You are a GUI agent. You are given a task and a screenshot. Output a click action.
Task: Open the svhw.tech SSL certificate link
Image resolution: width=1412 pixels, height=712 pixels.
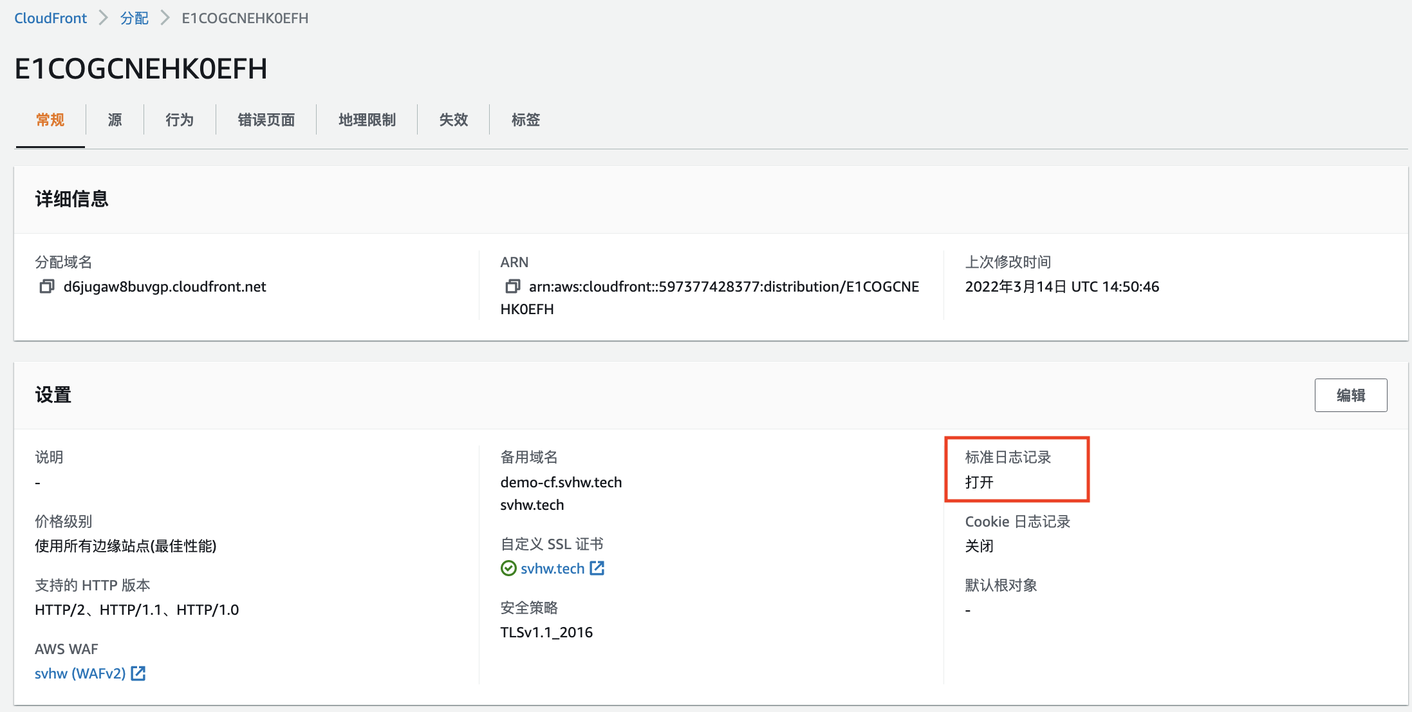[552, 568]
